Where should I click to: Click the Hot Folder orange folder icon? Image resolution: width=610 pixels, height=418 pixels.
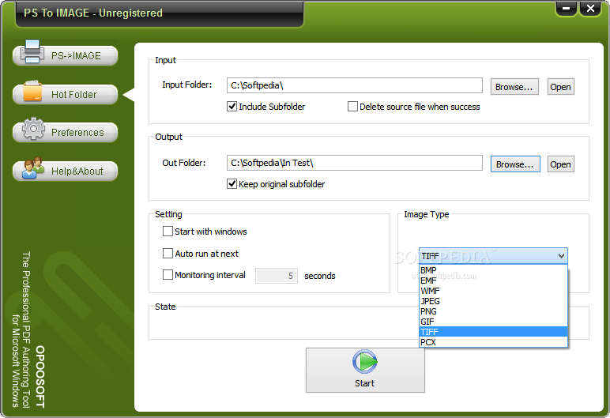pyautogui.click(x=32, y=91)
